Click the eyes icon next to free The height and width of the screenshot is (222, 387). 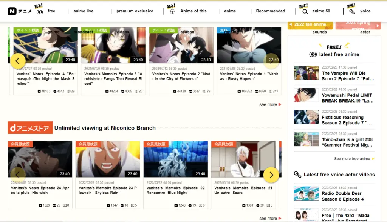click(40, 12)
